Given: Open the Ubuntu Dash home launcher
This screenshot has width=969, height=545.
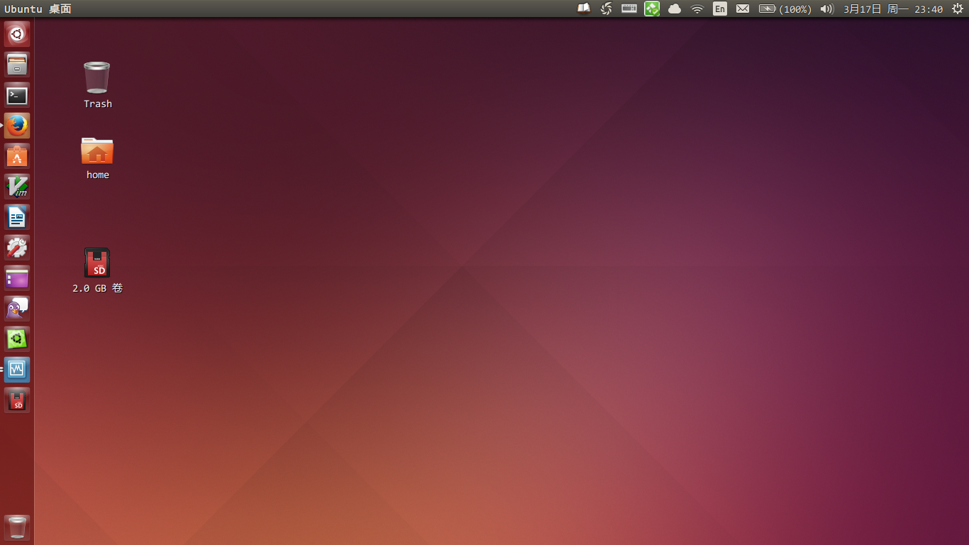Looking at the screenshot, I should tap(17, 34).
